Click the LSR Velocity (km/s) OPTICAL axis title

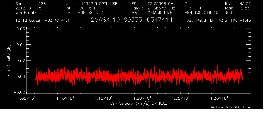[x=138, y=104]
